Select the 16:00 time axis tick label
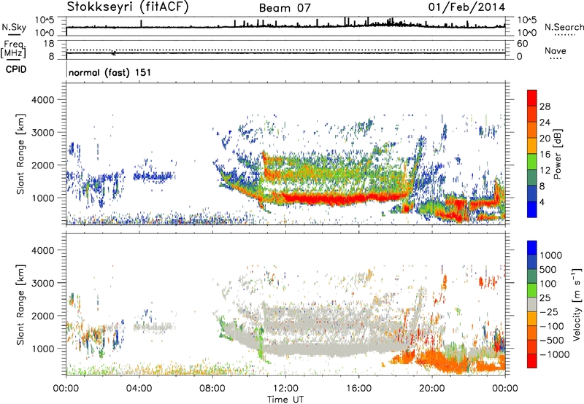 pos(358,389)
